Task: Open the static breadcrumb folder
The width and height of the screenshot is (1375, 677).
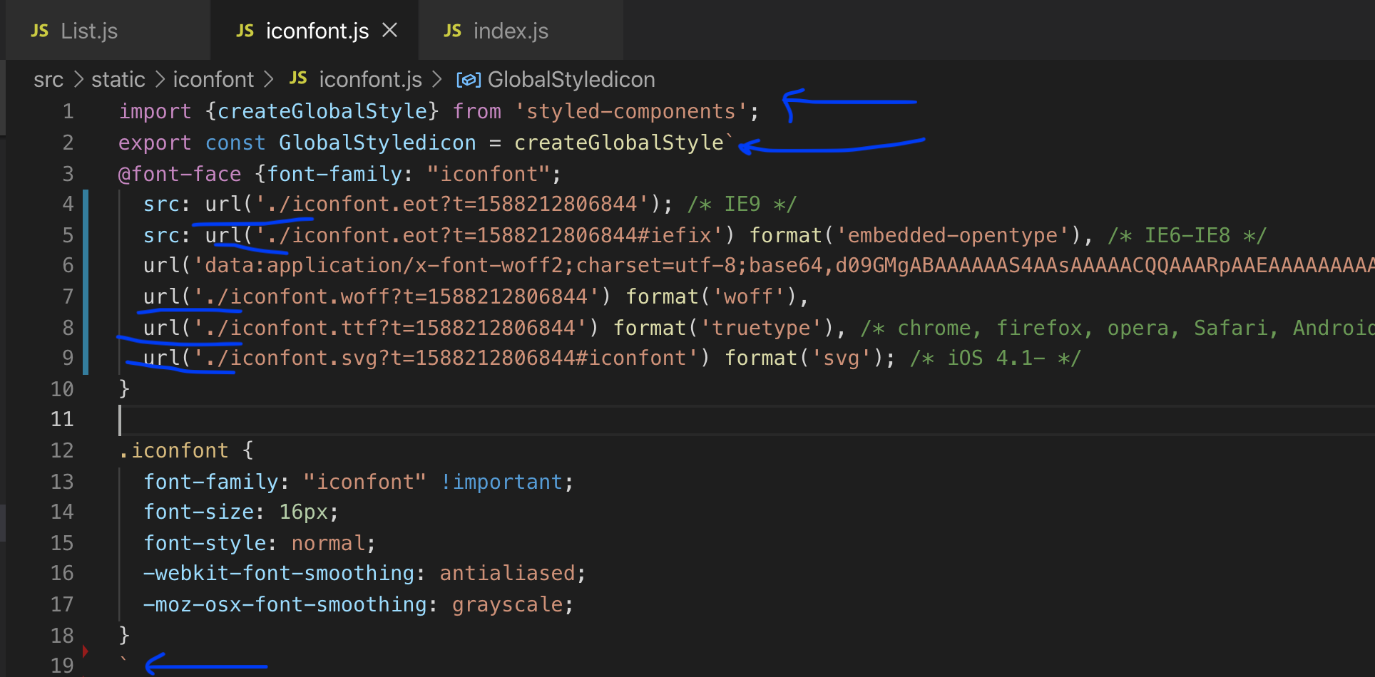Action: [x=118, y=80]
